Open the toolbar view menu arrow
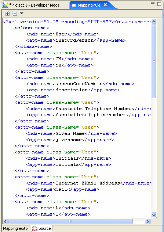 pyautogui.click(x=22, y=13)
